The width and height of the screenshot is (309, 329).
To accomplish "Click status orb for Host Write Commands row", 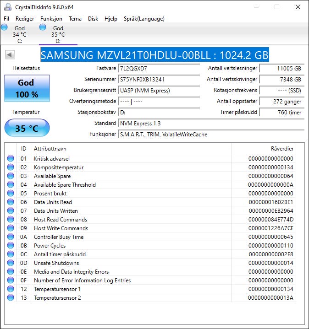I will click(11, 228).
